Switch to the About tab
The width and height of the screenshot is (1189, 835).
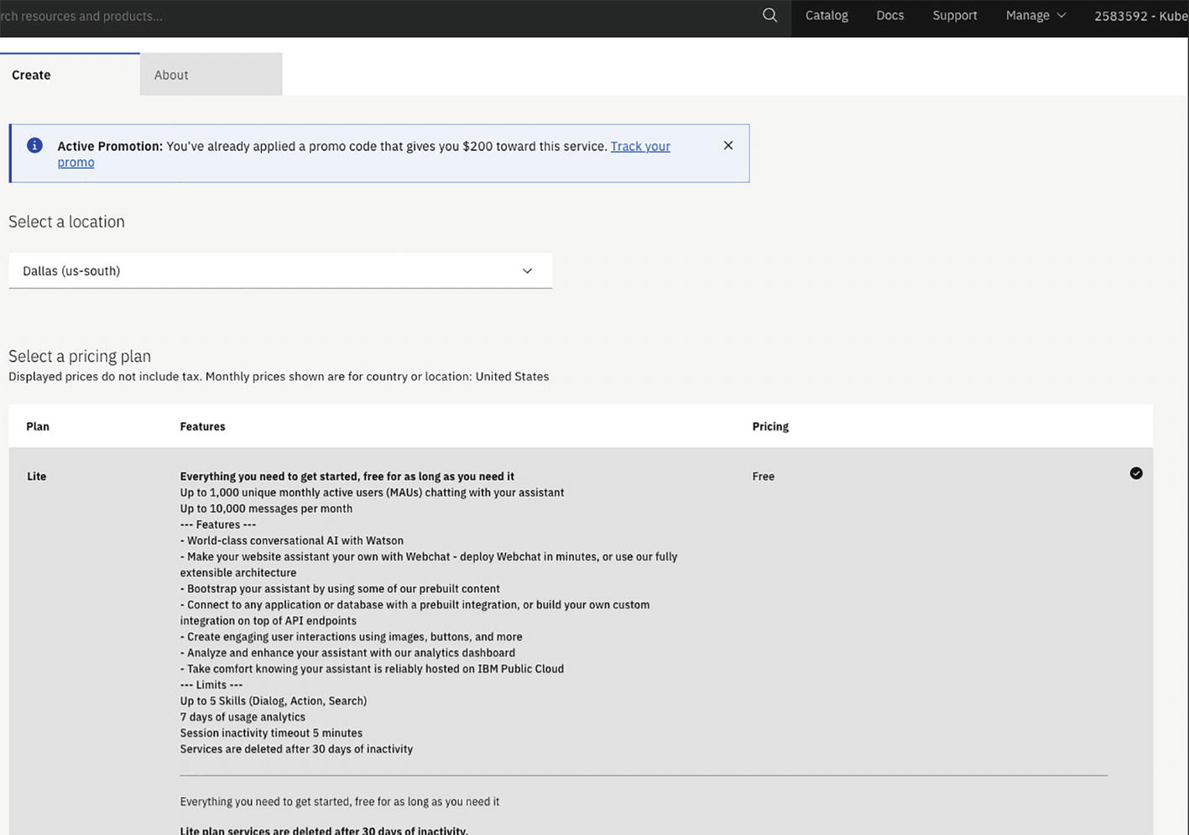[x=171, y=75]
